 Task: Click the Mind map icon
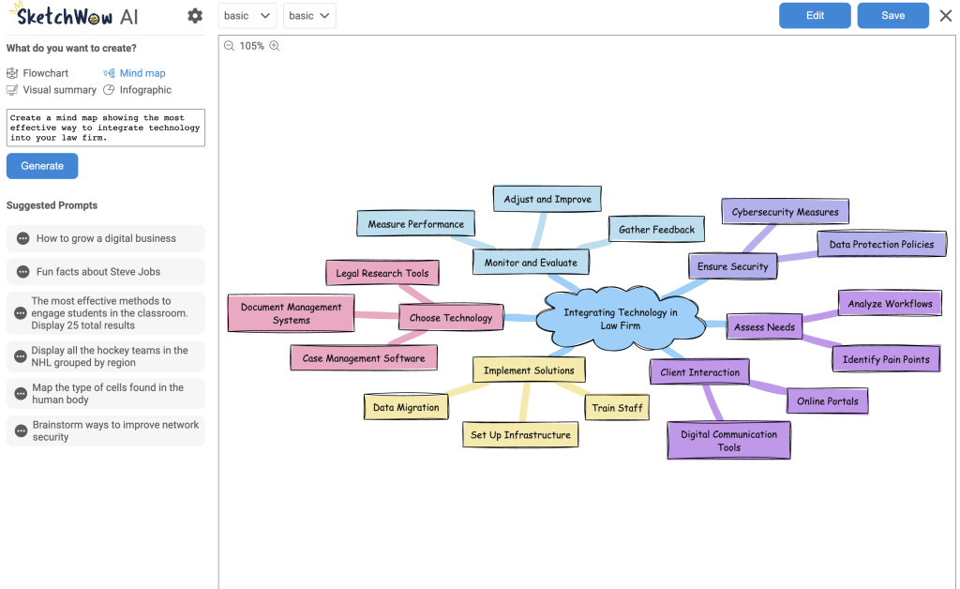(x=110, y=73)
